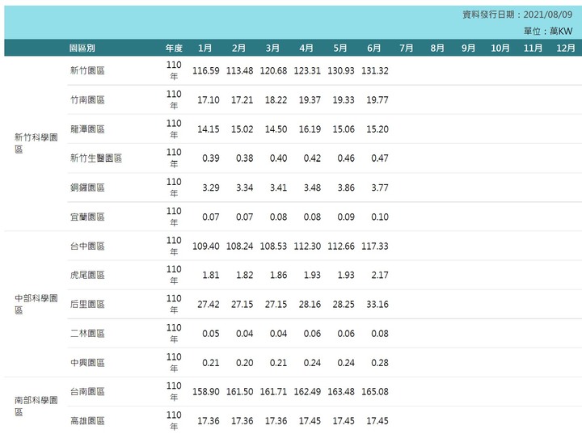This screenshot has width=582, height=434.
Task: Select the 110年 cell in 宜蘭園區 row
Action: (174, 217)
